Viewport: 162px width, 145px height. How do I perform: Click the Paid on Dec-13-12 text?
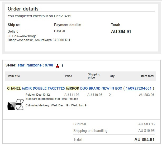(38, 95)
